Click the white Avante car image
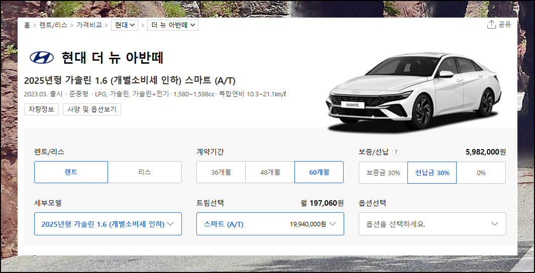Image resolution: width=535 pixels, height=273 pixels. pyautogui.click(x=413, y=92)
